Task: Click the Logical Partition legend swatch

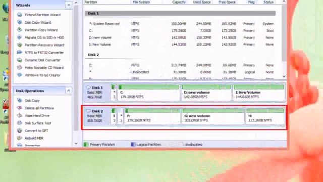Action: point(133,145)
